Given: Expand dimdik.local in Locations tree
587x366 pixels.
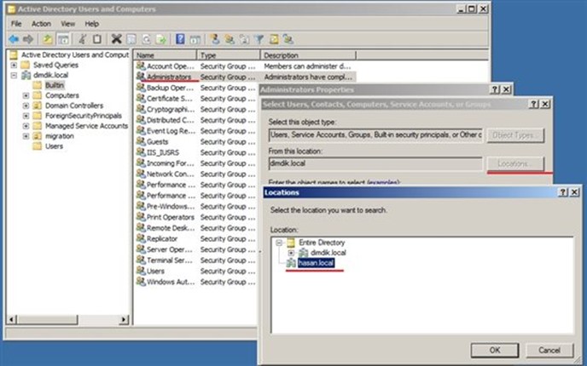Looking at the screenshot, I should tap(291, 253).
